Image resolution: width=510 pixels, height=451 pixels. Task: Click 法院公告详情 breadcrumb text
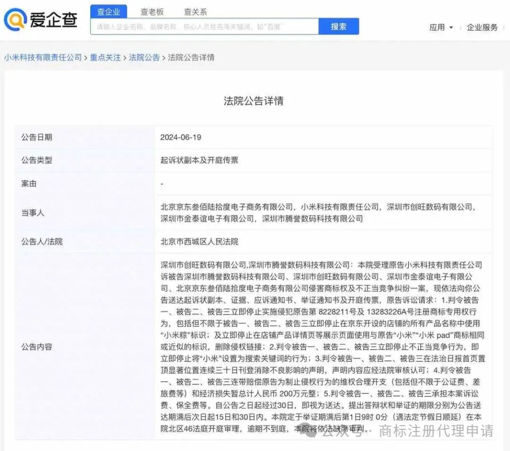pos(191,58)
